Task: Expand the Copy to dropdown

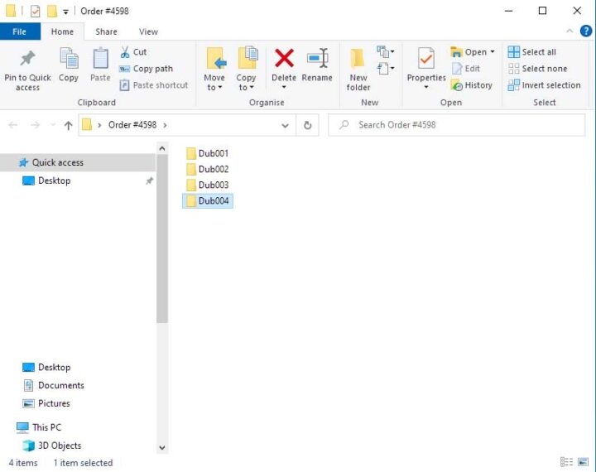Action: tap(246, 83)
